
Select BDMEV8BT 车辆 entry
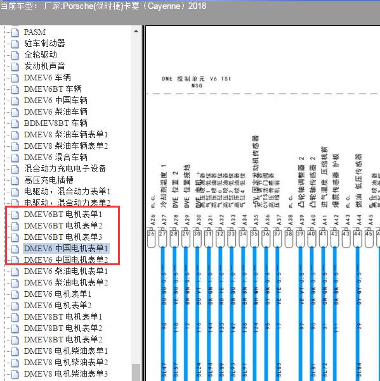click(x=56, y=123)
